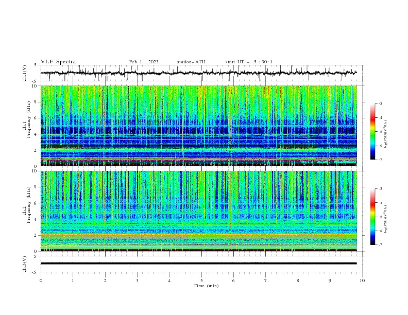Click the '-7' value on ch.2 colorbar

pyautogui.click(x=380, y=245)
